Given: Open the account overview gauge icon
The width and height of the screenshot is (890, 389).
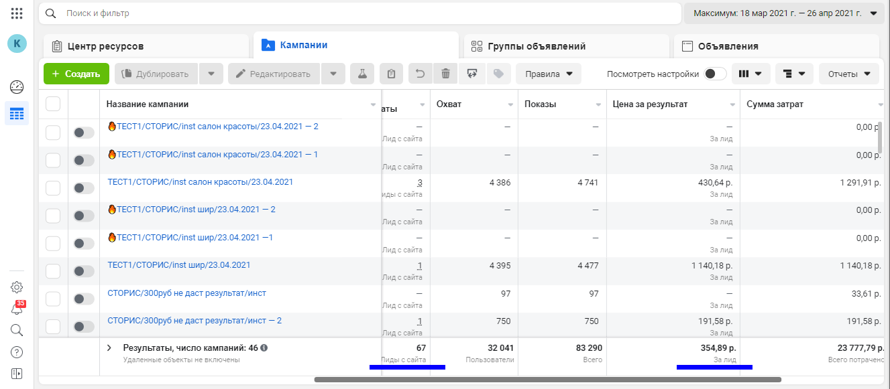Looking at the screenshot, I should tap(17, 87).
